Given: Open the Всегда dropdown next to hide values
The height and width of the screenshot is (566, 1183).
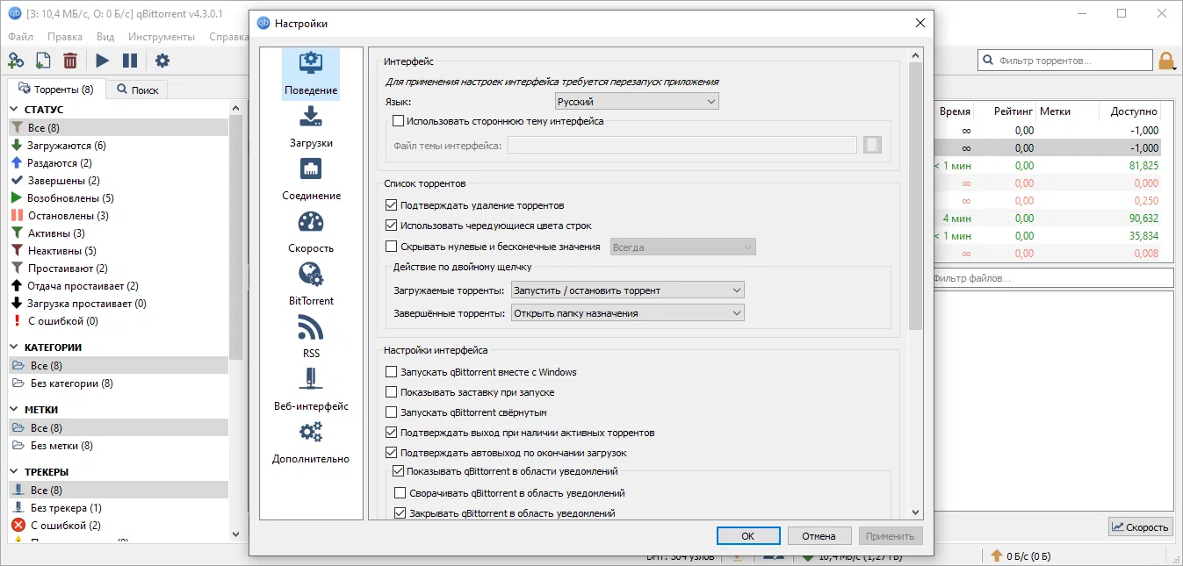Looking at the screenshot, I should click(x=682, y=247).
